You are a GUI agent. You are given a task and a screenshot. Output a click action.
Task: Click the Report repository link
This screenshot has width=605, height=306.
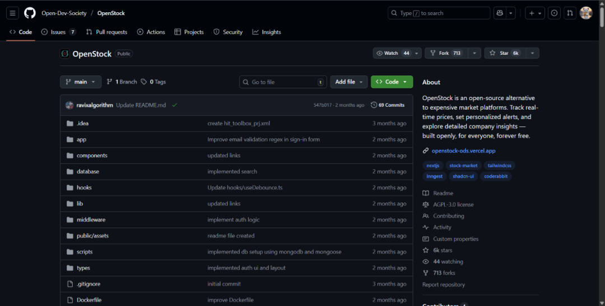pyautogui.click(x=444, y=284)
